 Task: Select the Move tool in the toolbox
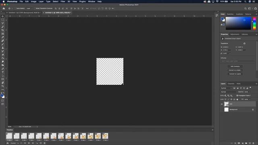point(3,16)
